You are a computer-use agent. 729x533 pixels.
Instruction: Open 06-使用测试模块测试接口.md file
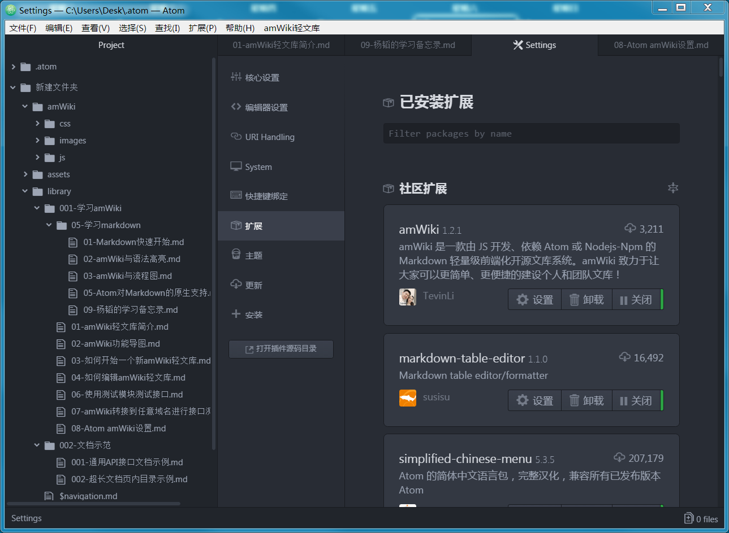[127, 395]
